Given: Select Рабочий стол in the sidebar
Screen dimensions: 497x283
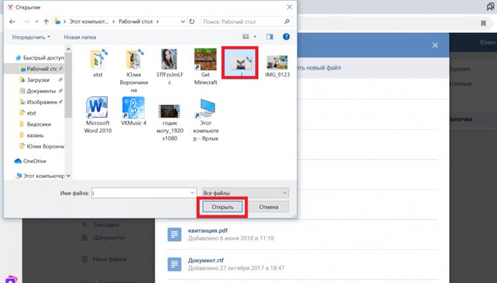Looking at the screenshot, I should (39, 69).
